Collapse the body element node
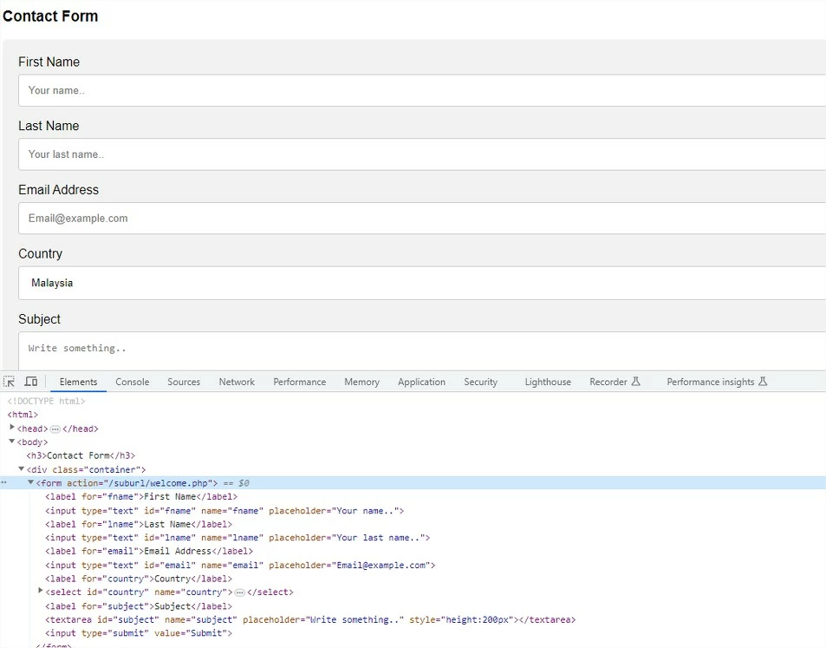The width and height of the screenshot is (826, 648). (x=11, y=442)
